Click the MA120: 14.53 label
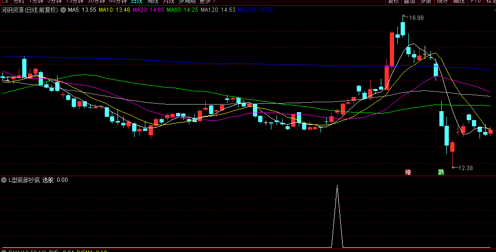The width and height of the screenshot is (496, 252). click(218, 10)
